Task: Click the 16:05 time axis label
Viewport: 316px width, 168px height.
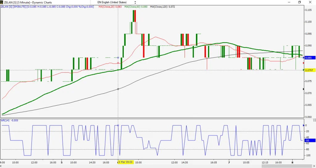Action: [214, 162]
